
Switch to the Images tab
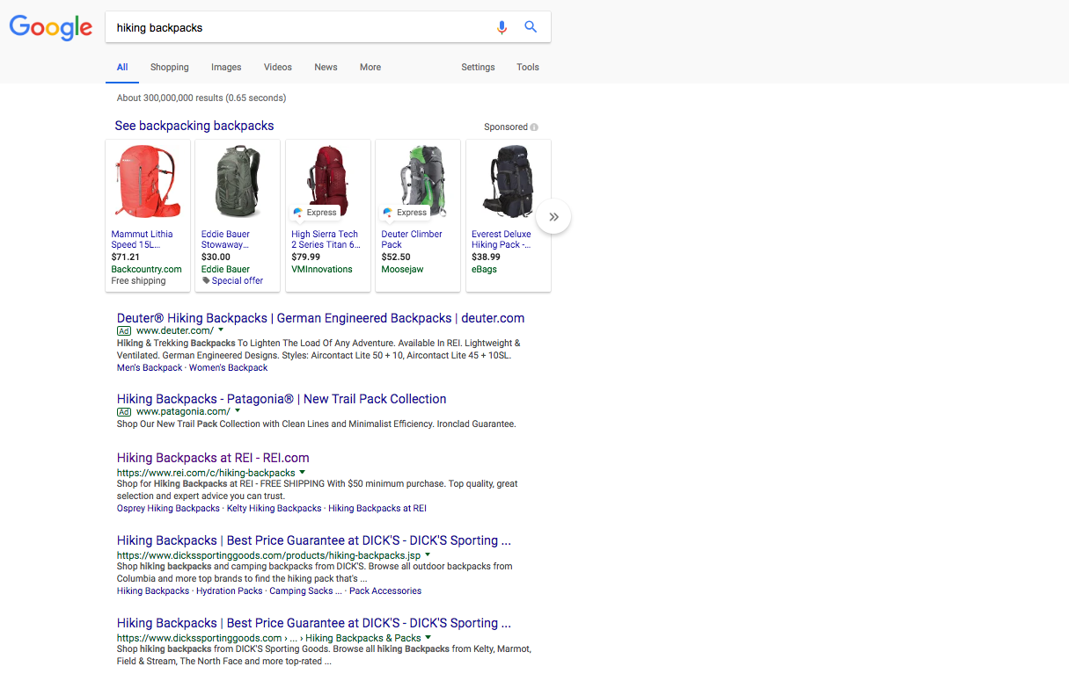point(226,68)
